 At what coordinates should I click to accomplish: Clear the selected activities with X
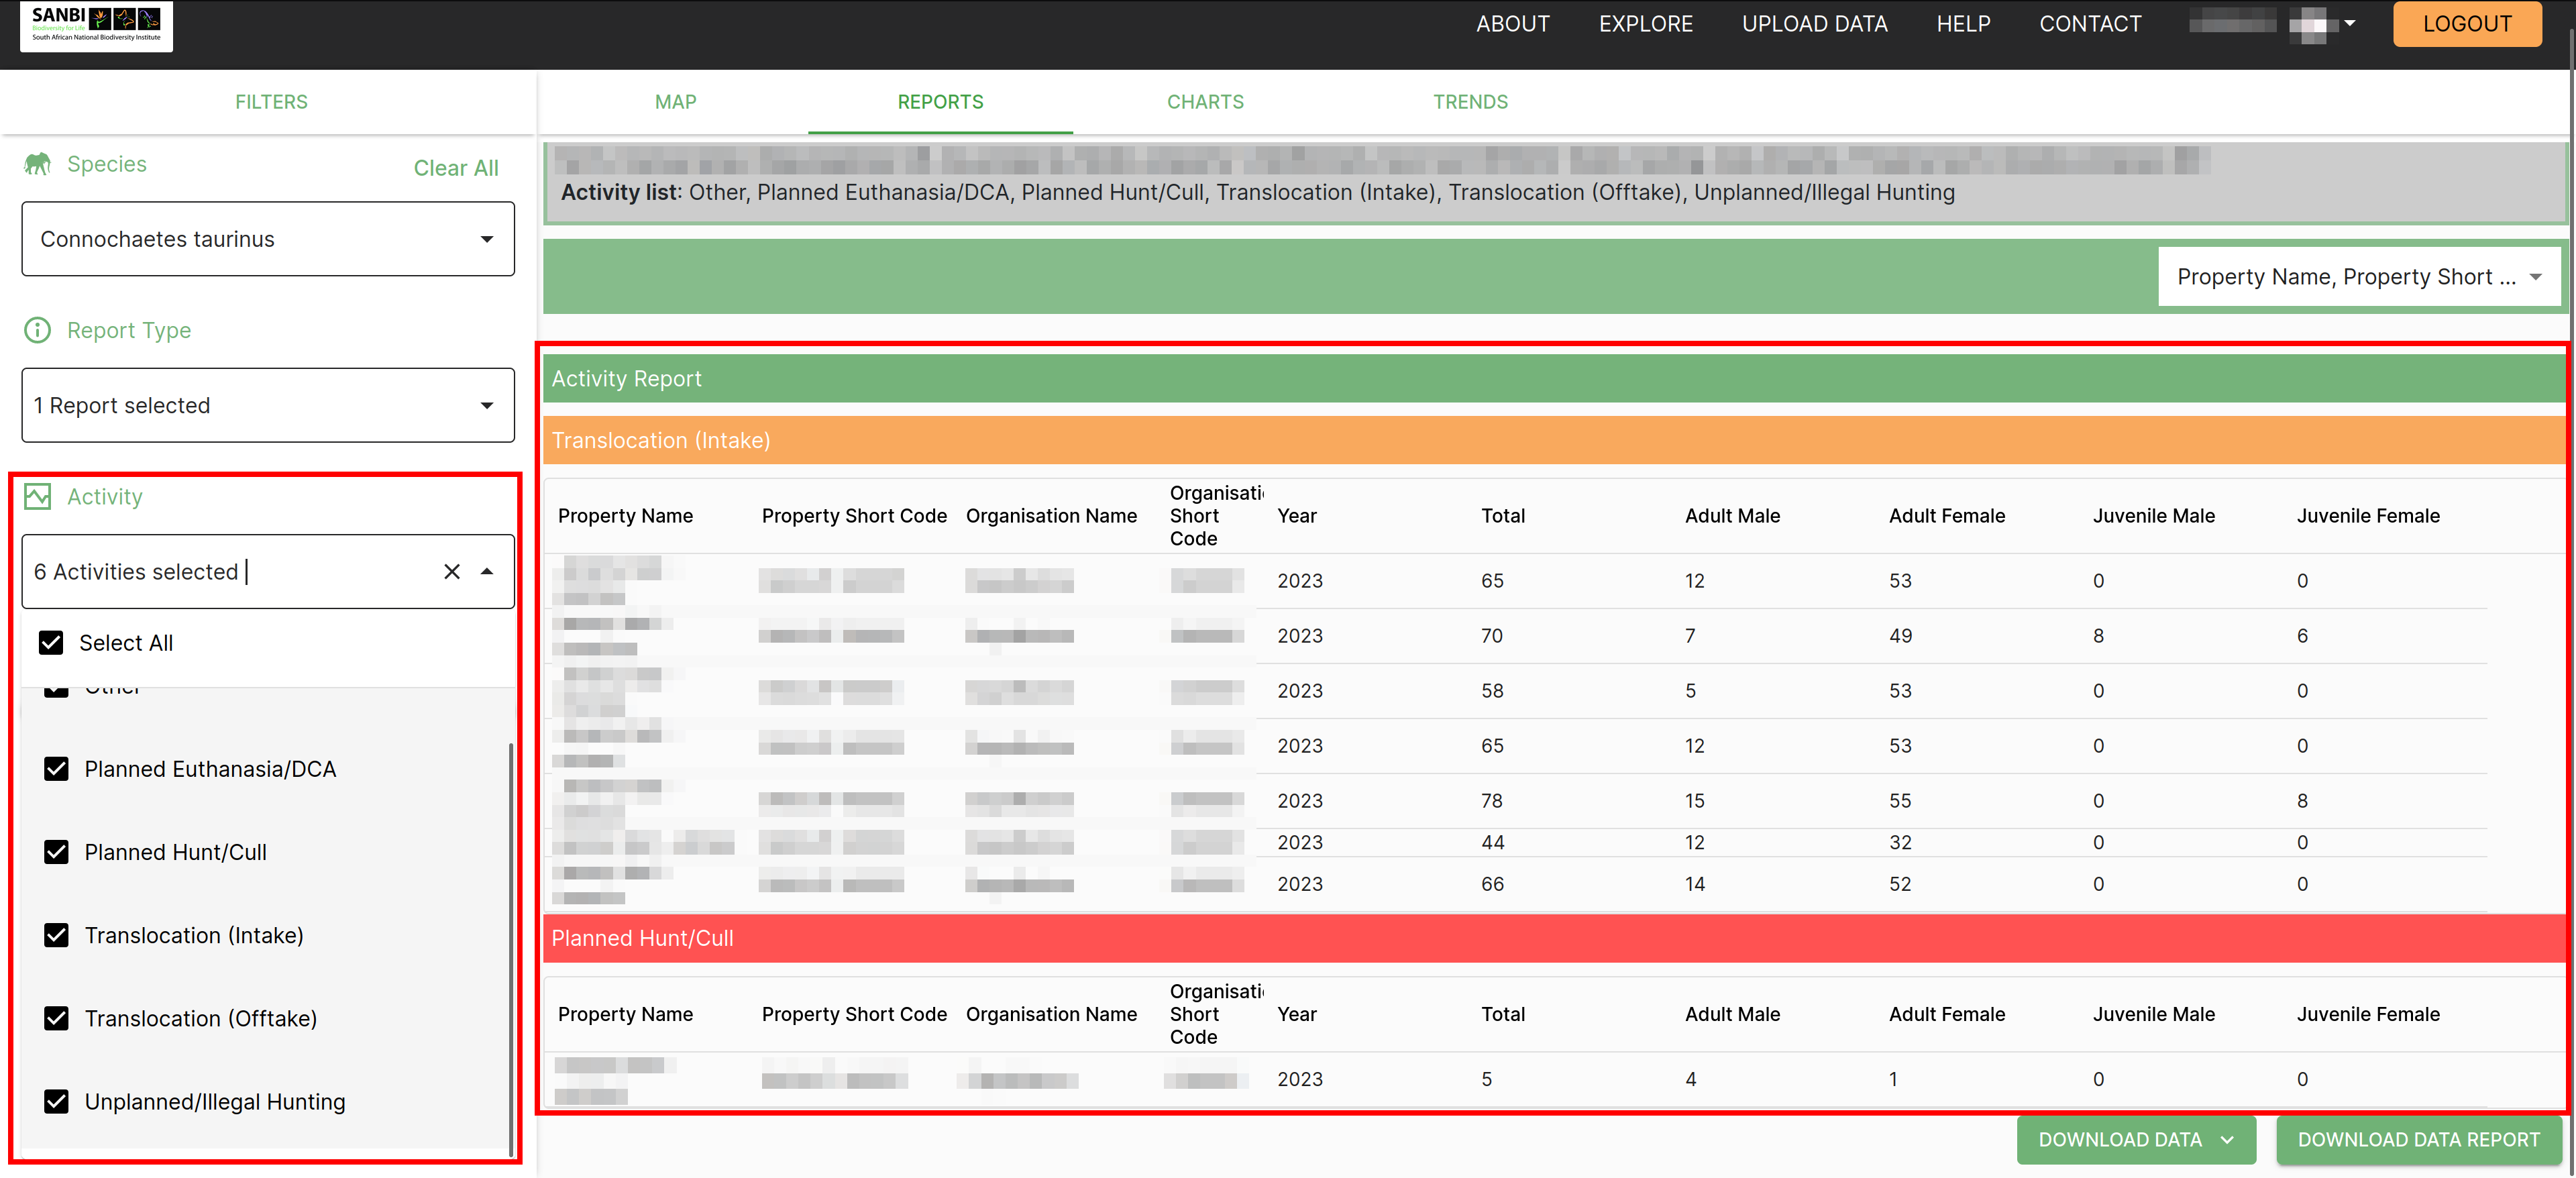tap(452, 572)
